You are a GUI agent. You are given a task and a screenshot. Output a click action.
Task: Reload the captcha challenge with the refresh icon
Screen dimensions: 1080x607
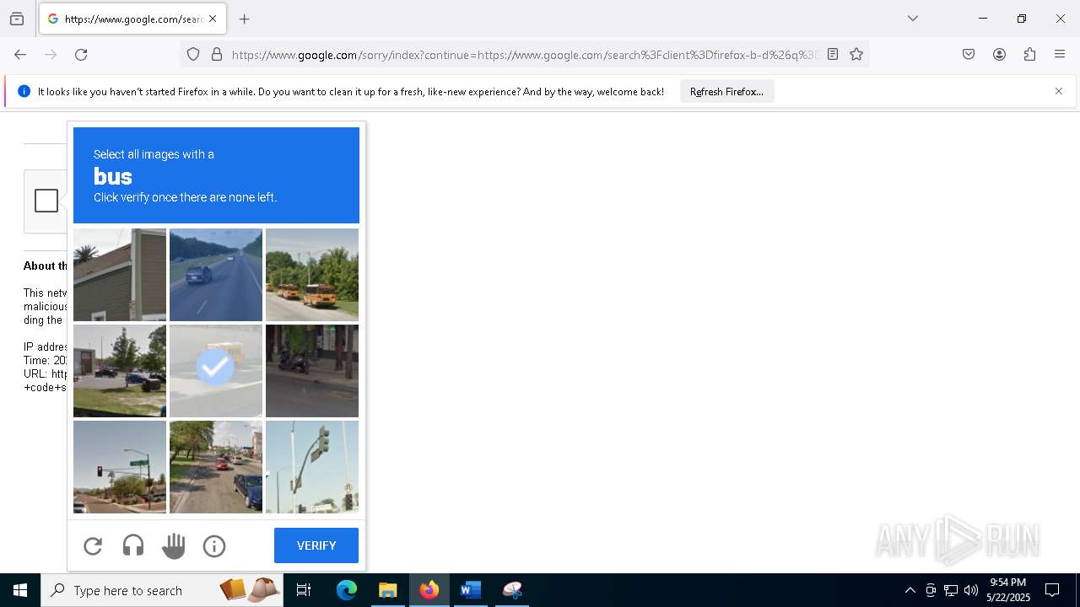pos(93,546)
